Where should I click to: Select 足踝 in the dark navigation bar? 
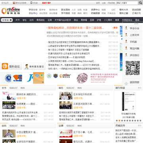tap(50, 20)
